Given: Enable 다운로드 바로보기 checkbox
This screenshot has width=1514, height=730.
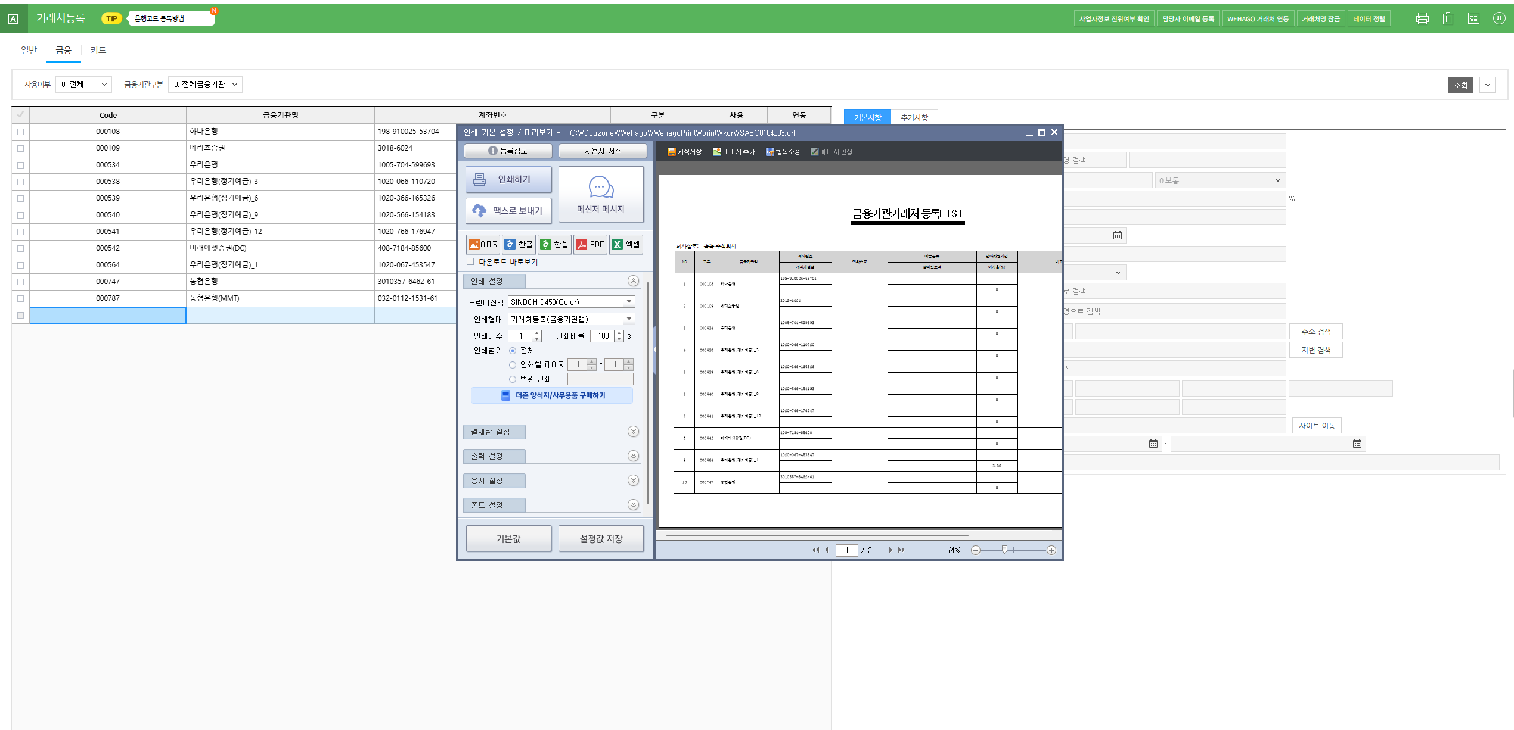Looking at the screenshot, I should pos(470,261).
